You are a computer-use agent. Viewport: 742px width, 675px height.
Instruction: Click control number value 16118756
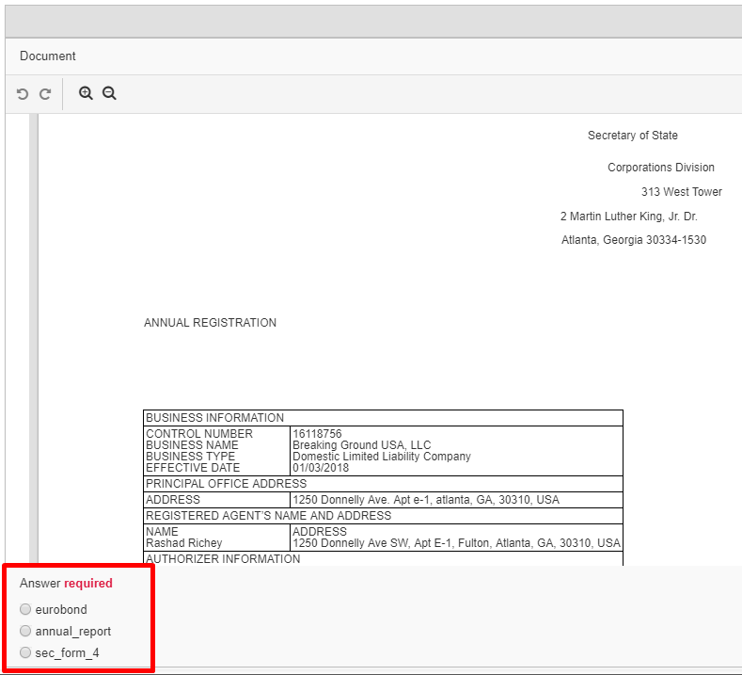click(x=317, y=433)
